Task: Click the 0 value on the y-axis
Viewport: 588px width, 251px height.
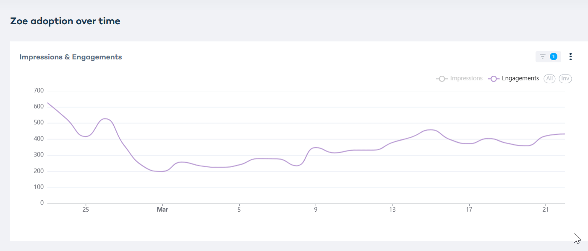Action: point(42,203)
